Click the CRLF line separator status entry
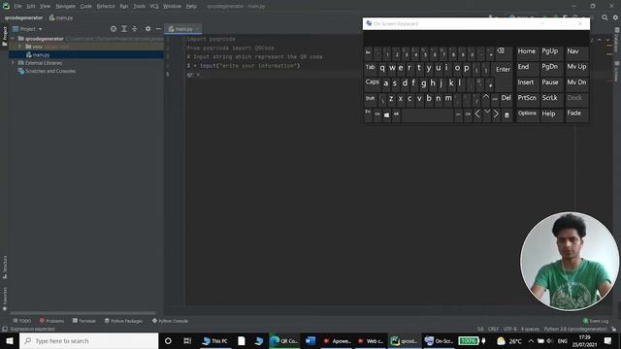The image size is (621, 349). 493,330
